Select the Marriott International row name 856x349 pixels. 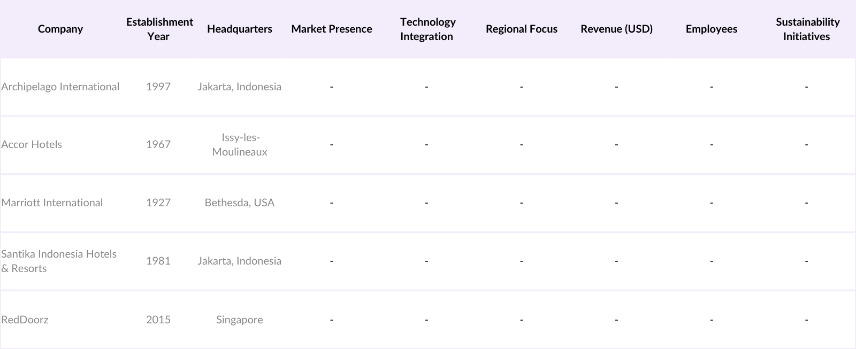[x=52, y=203]
